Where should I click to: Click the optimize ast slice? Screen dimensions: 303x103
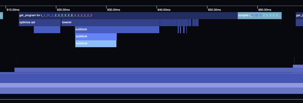click(x=40, y=22)
